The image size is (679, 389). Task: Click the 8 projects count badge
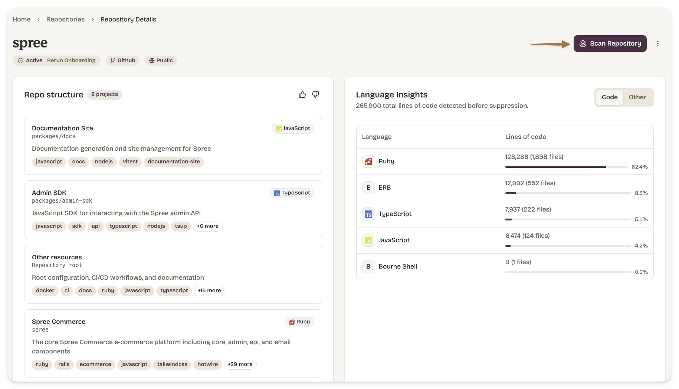(105, 94)
